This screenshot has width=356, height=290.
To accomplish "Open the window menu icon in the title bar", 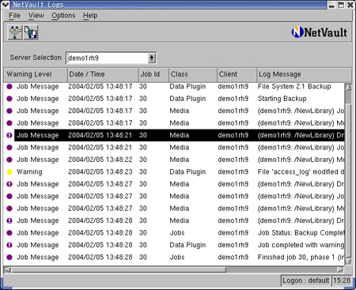I will (x=6, y=5).
